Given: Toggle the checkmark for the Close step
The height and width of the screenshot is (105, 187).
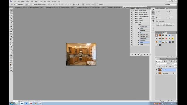Looking at the screenshot, I should pos(131,44).
